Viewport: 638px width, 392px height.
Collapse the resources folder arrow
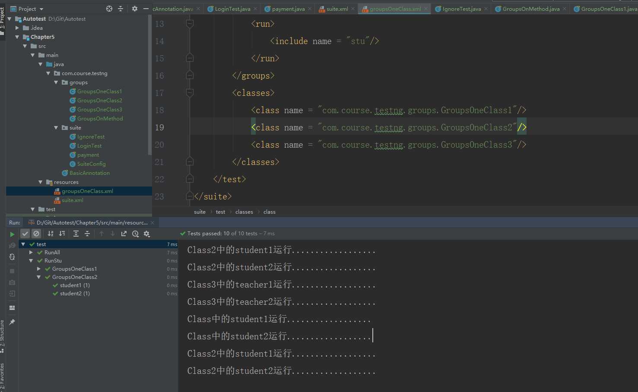(41, 182)
